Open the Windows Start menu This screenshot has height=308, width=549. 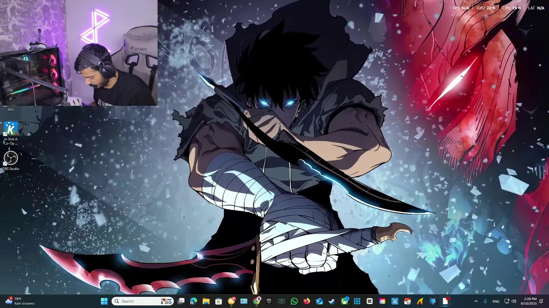104,301
